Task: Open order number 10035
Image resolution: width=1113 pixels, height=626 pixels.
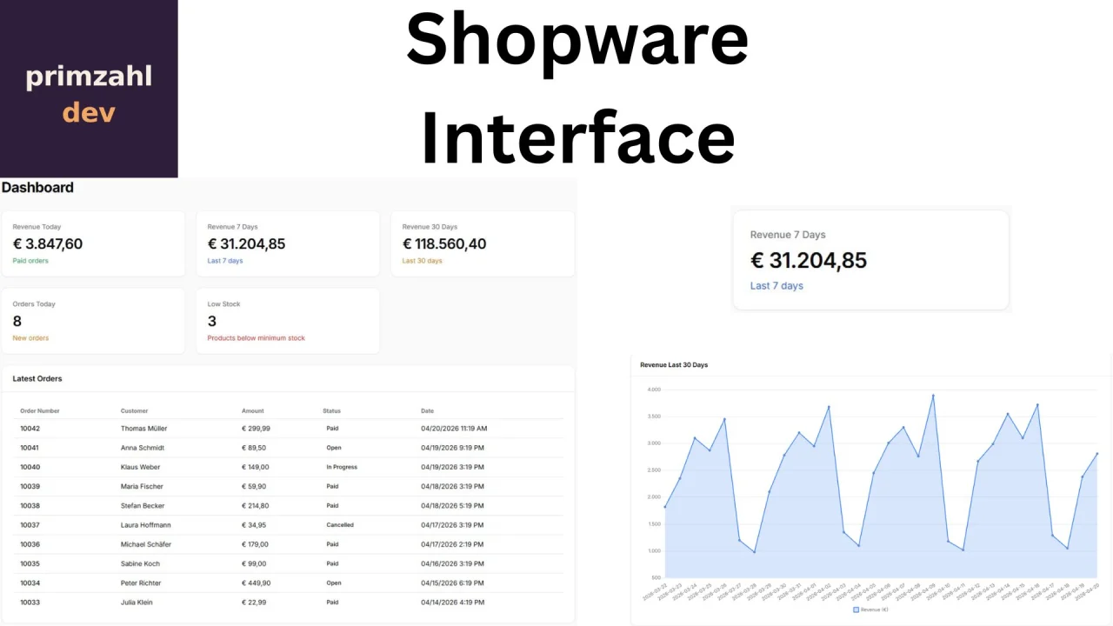Action: point(30,563)
